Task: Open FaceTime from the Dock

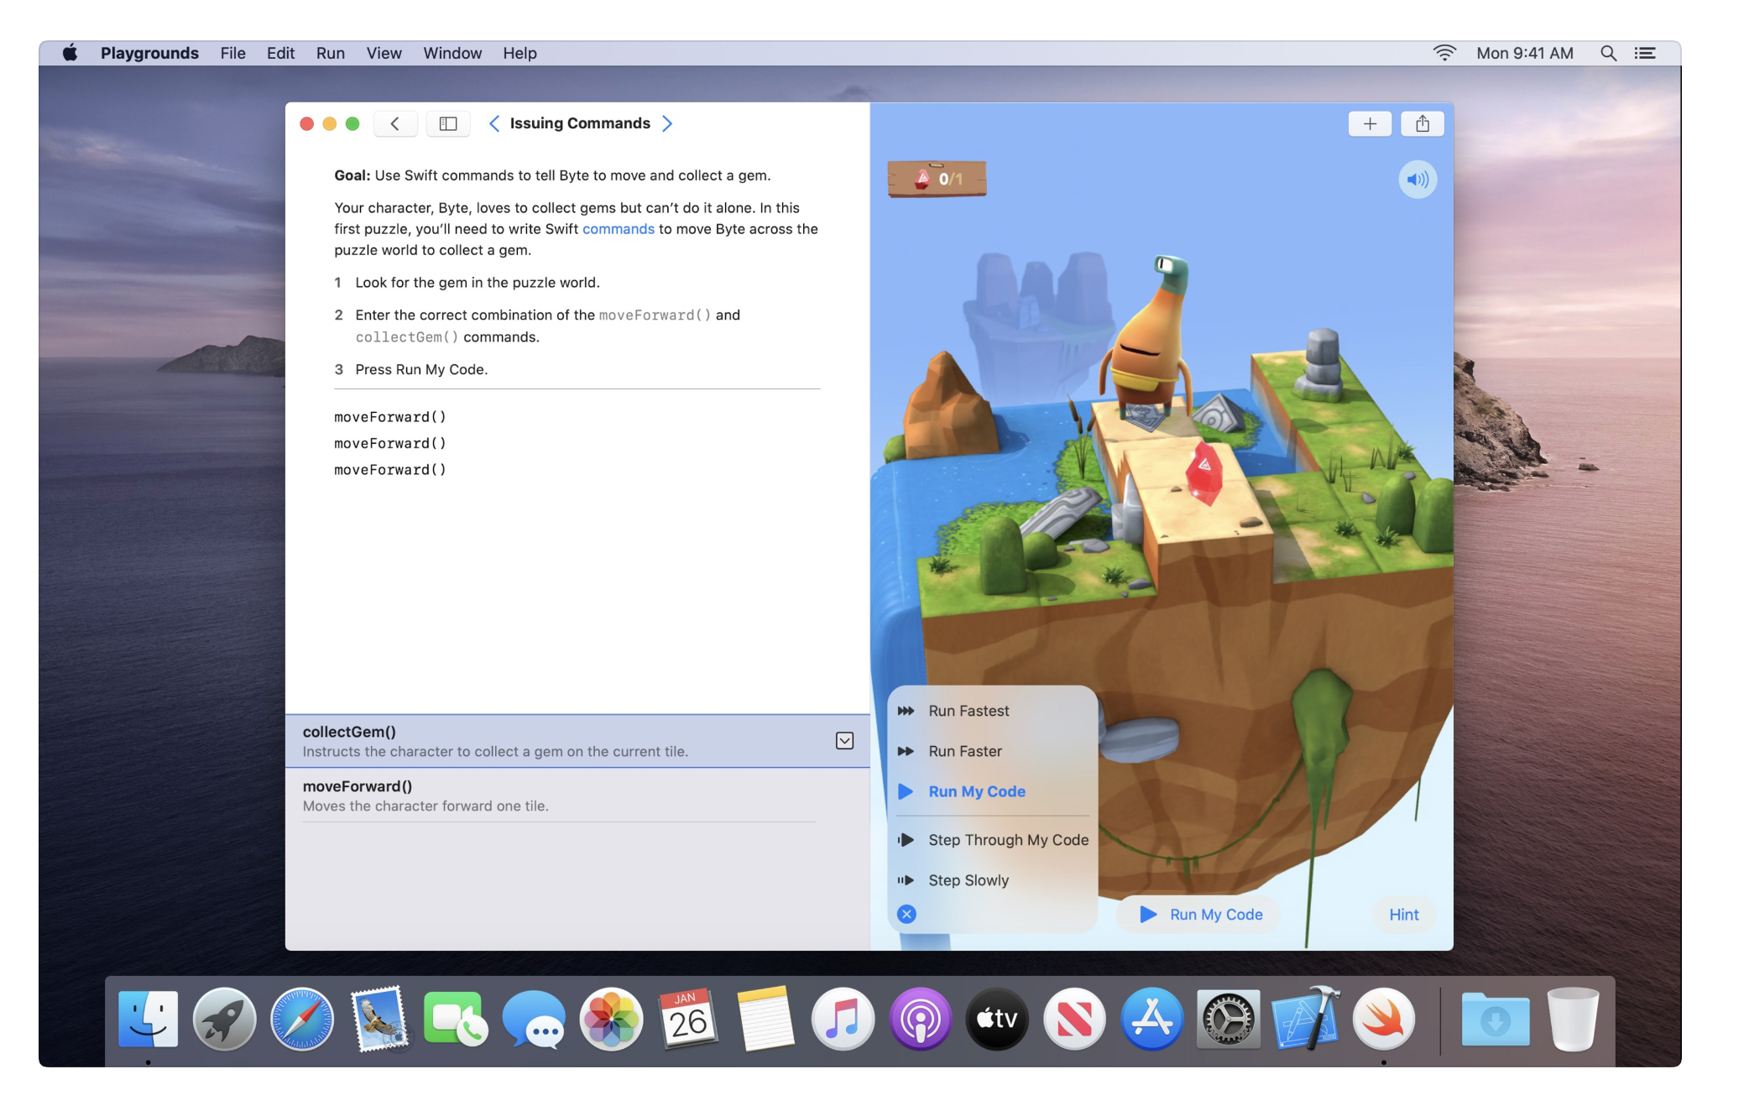Action: click(x=456, y=1020)
